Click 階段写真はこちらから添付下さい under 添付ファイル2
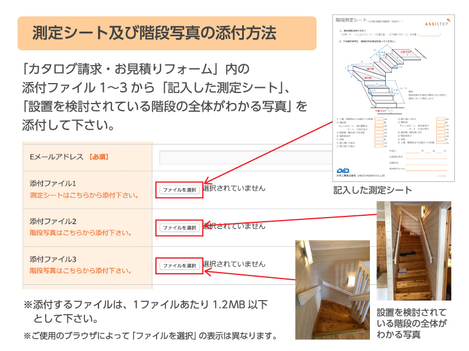 click(x=80, y=233)
